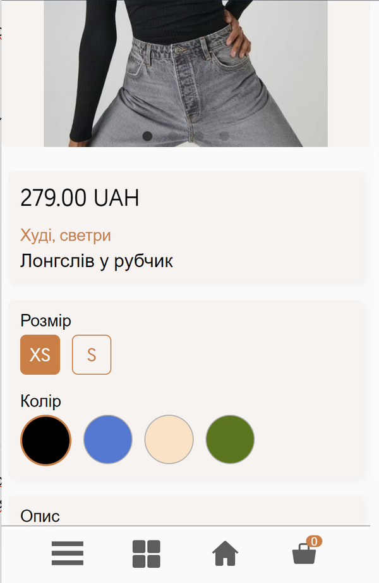Open the product photo of jeans
This screenshot has height=583, width=379.
coord(186,73)
